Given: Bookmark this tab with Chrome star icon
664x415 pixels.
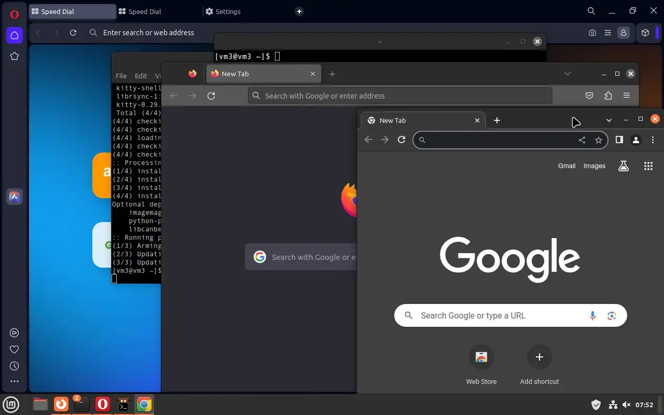Looking at the screenshot, I should tap(599, 140).
